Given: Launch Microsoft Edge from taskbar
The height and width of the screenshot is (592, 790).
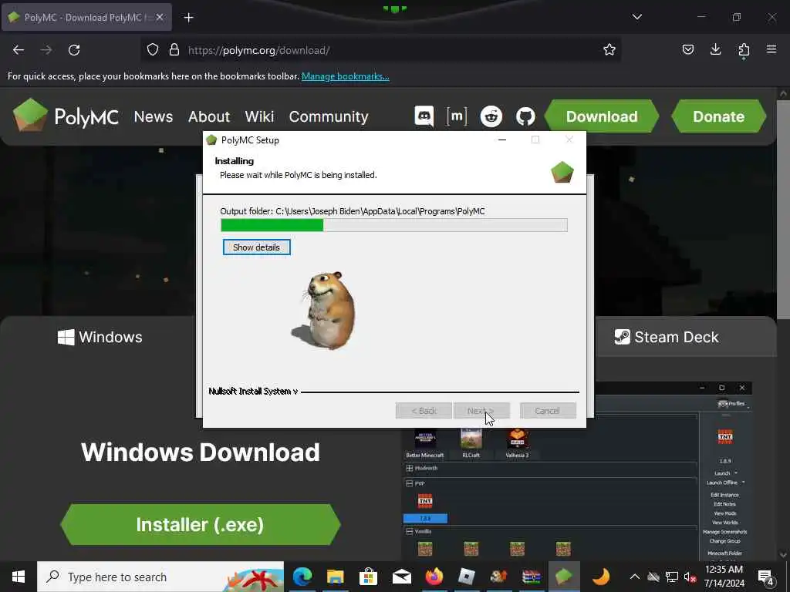Looking at the screenshot, I should pyautogui.click(x=302, y=577).
